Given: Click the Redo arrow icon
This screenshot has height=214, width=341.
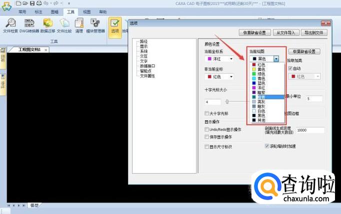Looking at the screenshot, I should tap(56, 3).
